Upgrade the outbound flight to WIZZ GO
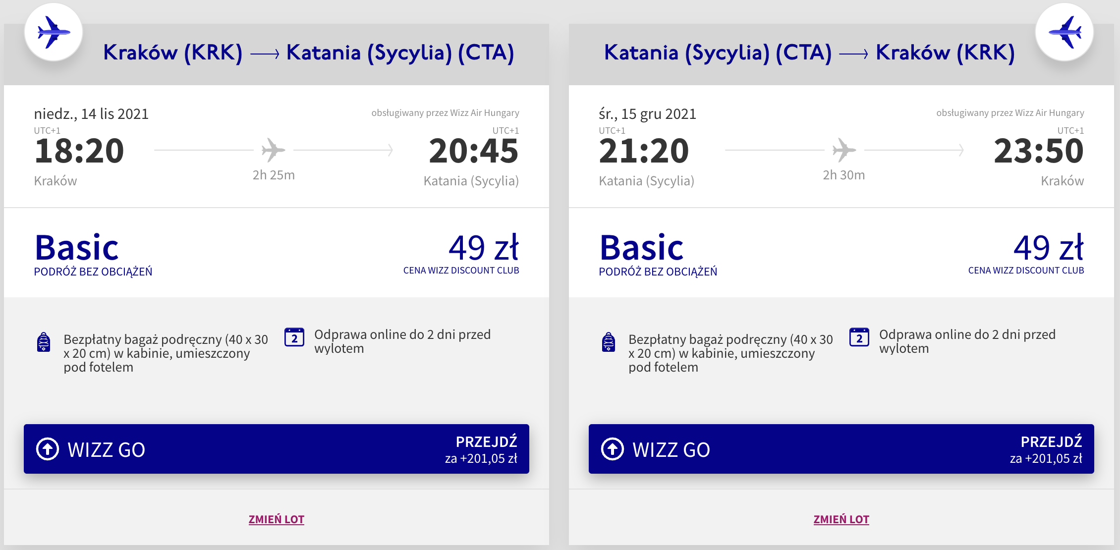The image size is (1120, 550). [x=277, y=449]
